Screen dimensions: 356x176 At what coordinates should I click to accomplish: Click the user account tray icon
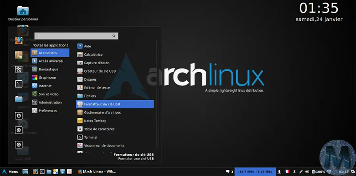279,172
